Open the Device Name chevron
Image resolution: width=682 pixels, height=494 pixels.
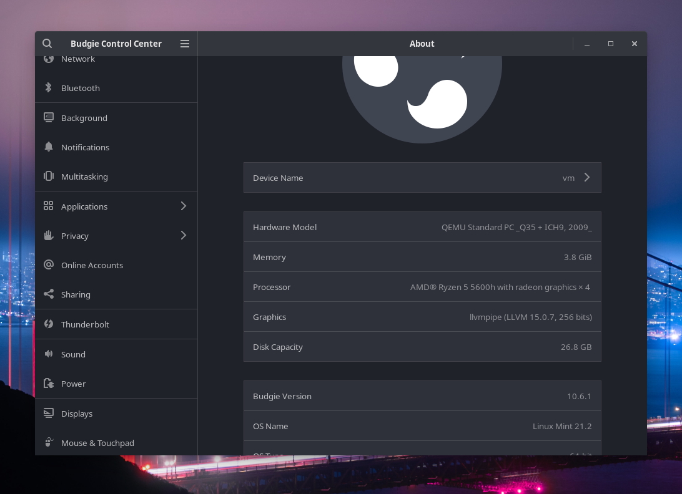(x=586, y=177)
